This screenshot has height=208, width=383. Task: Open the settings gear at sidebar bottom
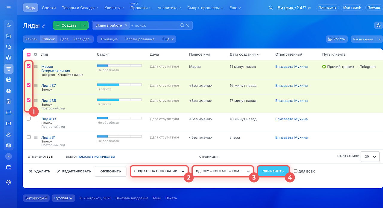tap(9, 182)
